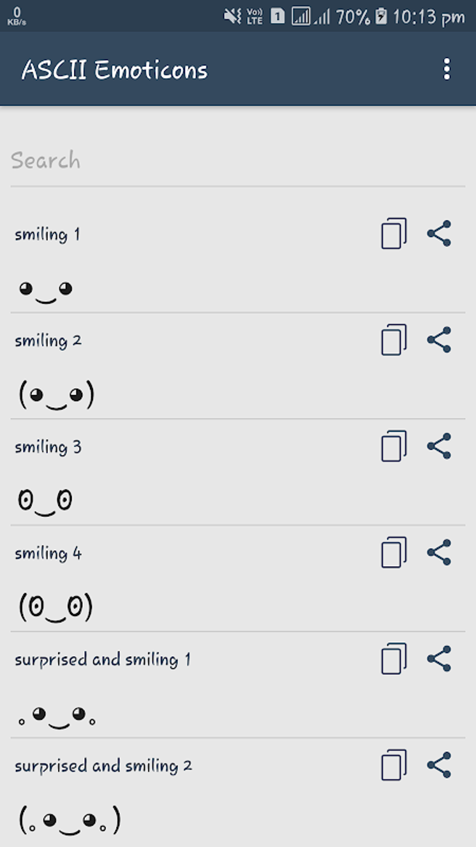The width and height of the screenshot is (476, 847).
Task: Select the smiling 1 list entry label
Action: 48,234
